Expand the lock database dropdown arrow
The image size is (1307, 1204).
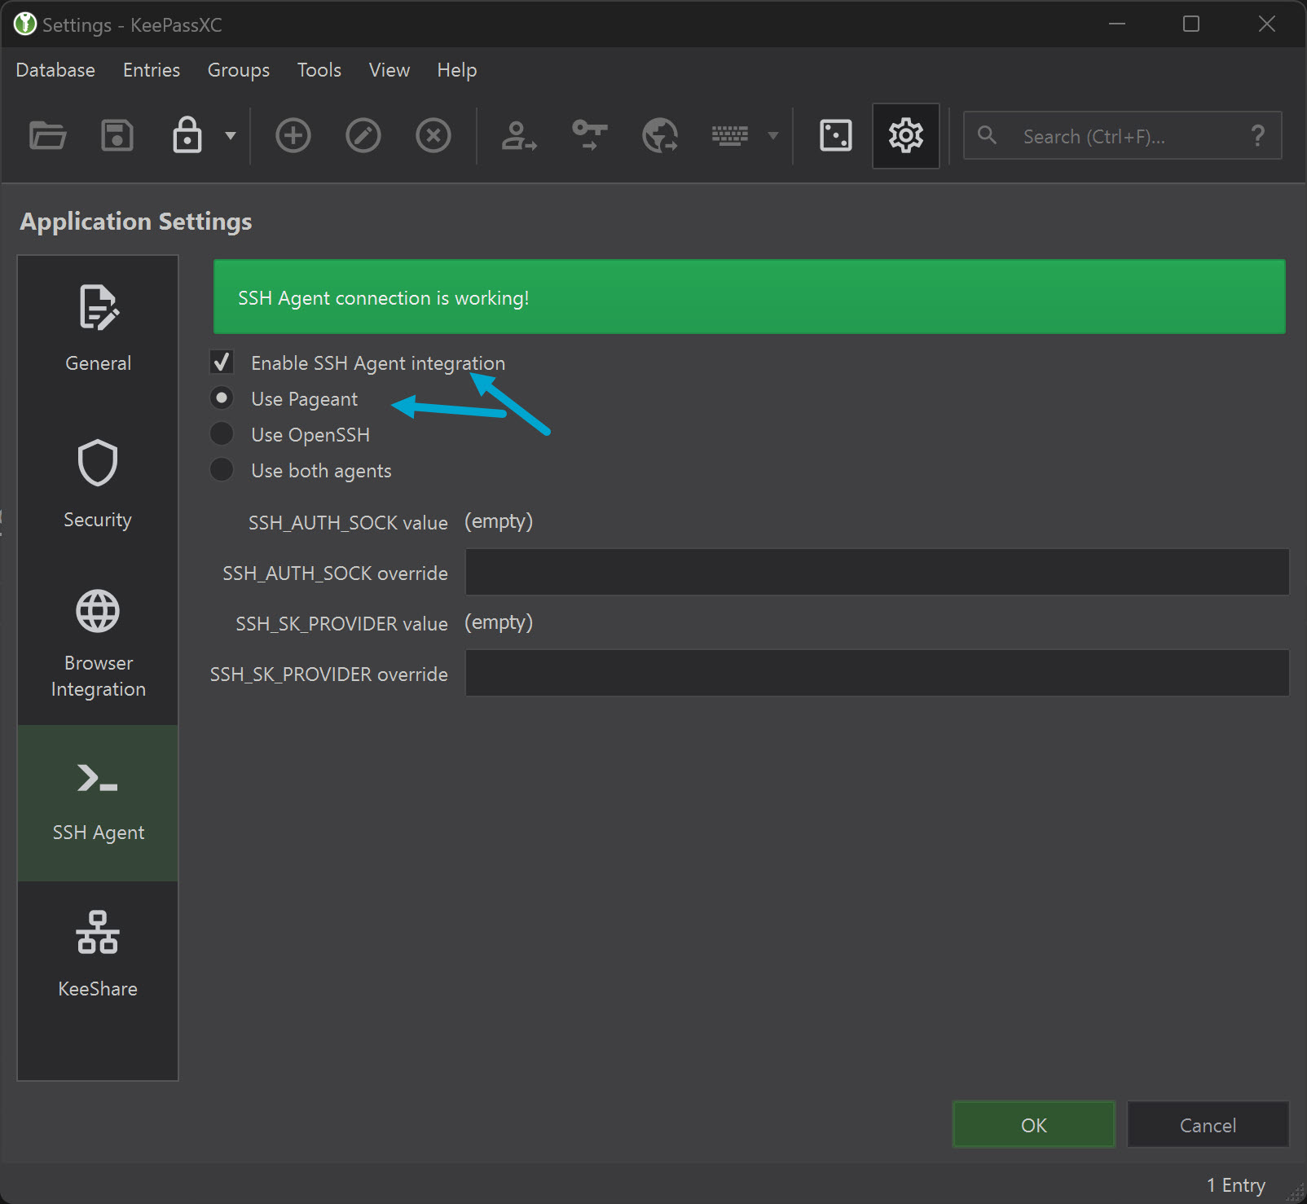[229, 135]
